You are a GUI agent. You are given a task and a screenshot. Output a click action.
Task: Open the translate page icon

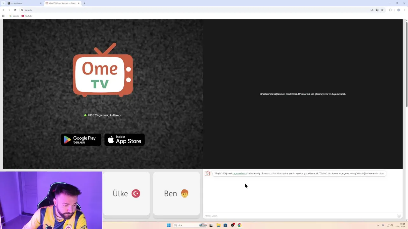pyautogui.click(x=377, y=10)
